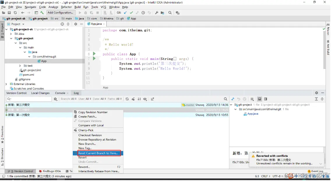Select Reset Current Branch to Here
The image size is (332, 181).
[98, 153]
